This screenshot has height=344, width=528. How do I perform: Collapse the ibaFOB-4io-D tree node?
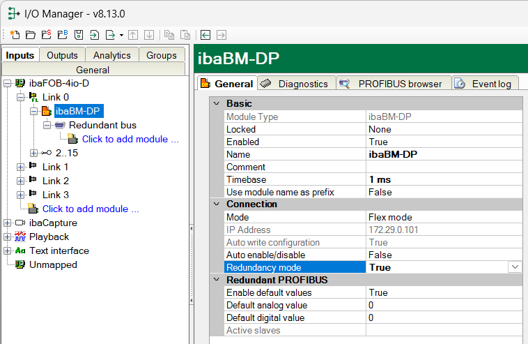(8, 83)
